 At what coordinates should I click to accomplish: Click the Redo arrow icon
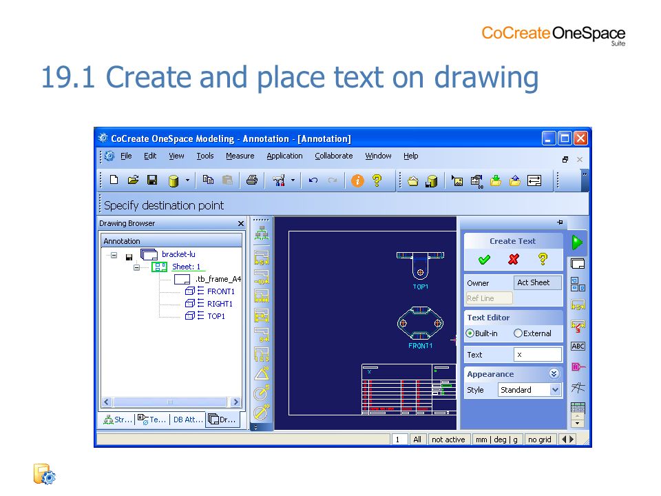pos(333,180)
